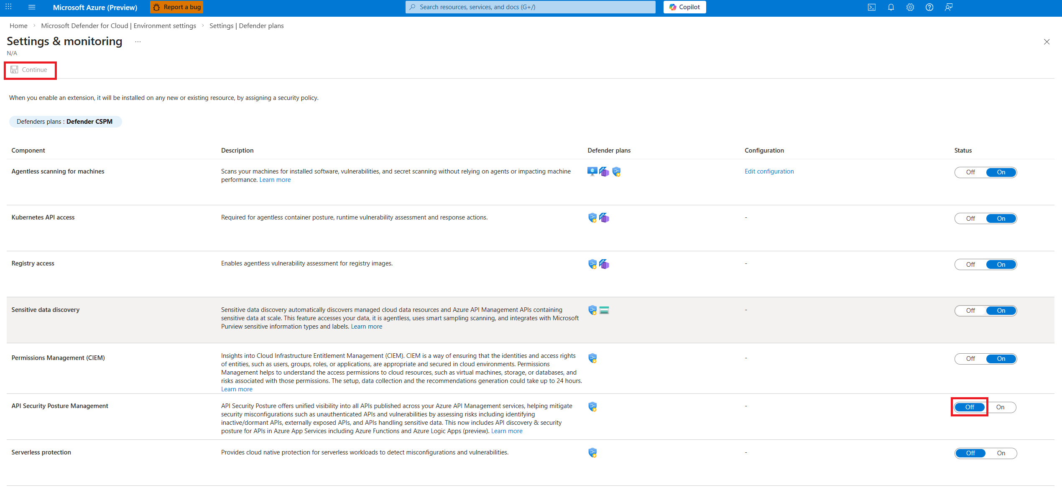This screenshot has width=1062, height=490.
Task: Click the Copilot button
Action: coord(684,7)
